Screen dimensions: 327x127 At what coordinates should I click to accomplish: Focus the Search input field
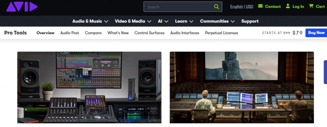pos(183,7)
